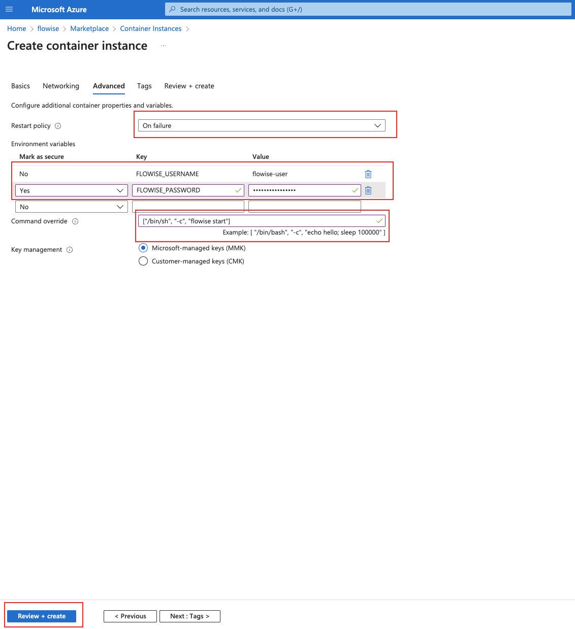Open the ellipsis menu beside page title
575x629 pixels.
point(164,46)
